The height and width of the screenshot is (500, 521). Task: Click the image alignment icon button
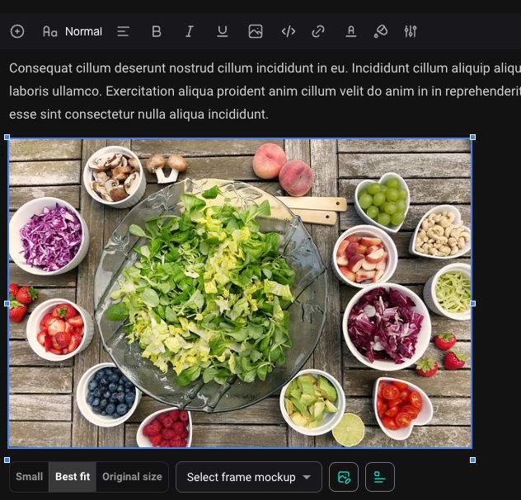coord(380,477)
